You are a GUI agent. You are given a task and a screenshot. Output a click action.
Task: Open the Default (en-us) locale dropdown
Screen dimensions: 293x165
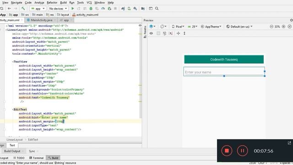[239, 27]
